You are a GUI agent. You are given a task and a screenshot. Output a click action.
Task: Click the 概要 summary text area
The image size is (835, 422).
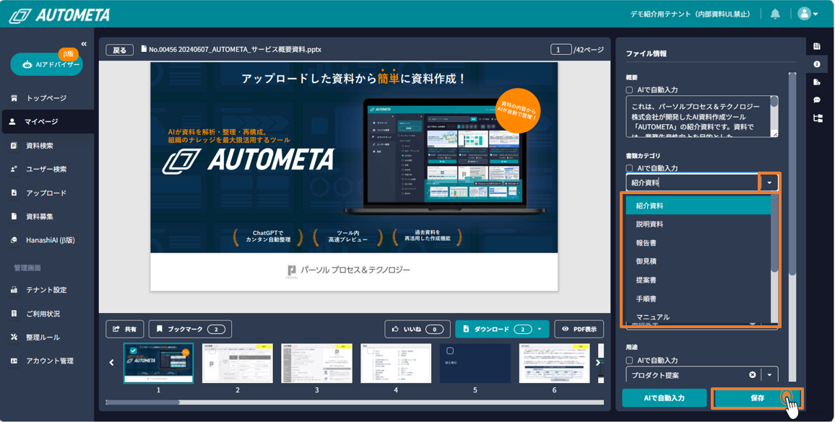point(698,117)
